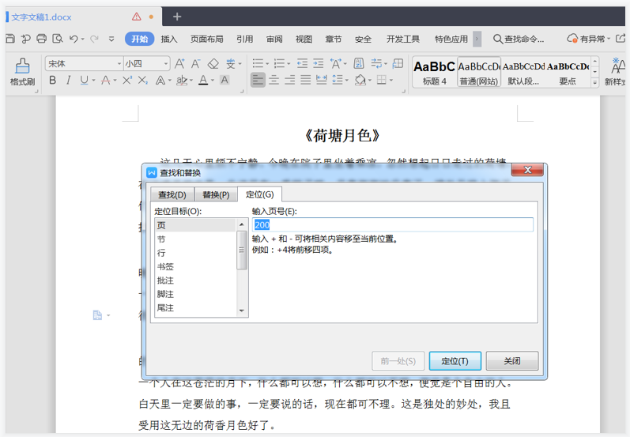
Task: Click the abnormal status (有异常) button
Action: [x=589, y=39]
